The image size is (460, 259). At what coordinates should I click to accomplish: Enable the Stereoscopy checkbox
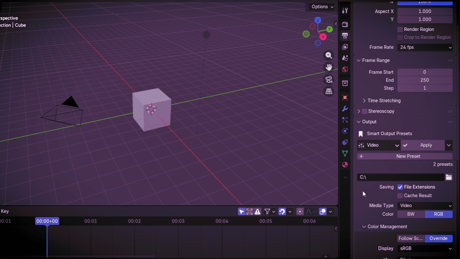coord(364,111)
